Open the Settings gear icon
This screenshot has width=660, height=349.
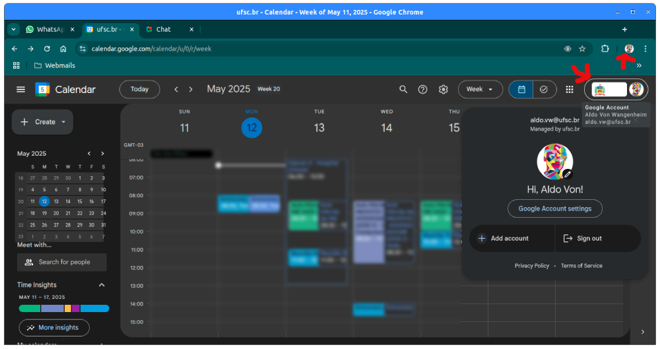(x=444, y=90)
